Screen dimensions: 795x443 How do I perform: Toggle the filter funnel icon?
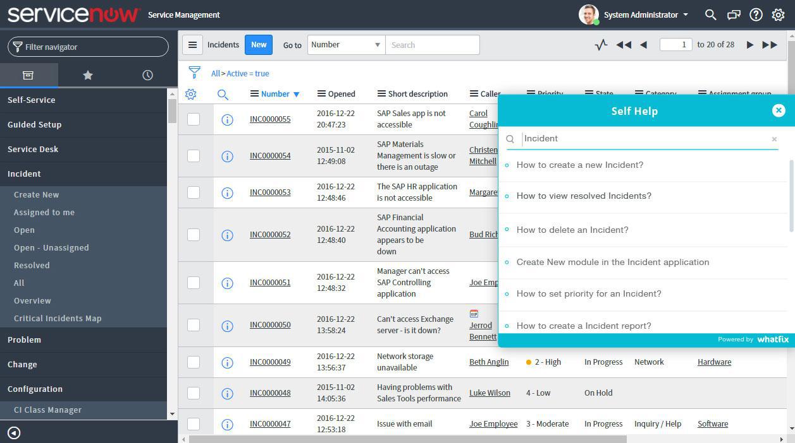194,73
